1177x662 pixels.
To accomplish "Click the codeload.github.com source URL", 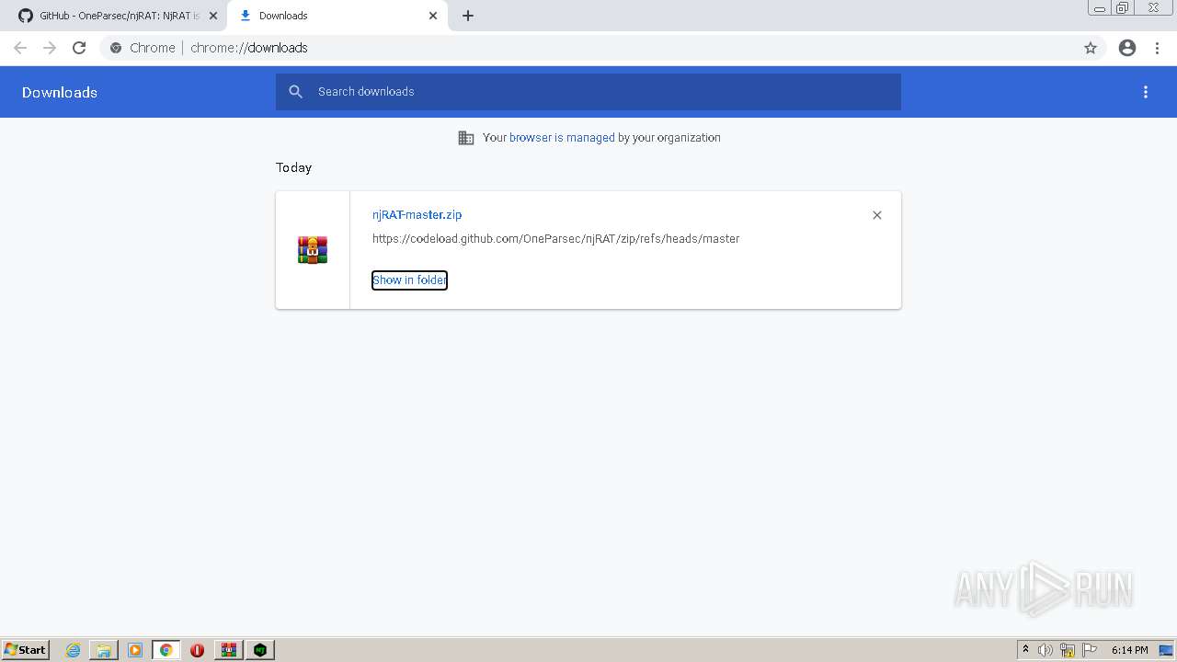I will [555, 239].
